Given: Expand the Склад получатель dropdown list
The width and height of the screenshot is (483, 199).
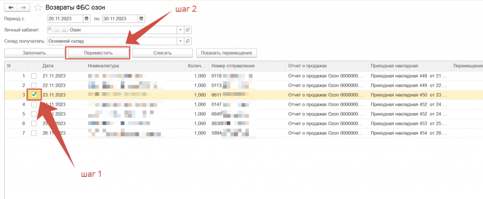Looking at the screenshot, I should pyautogui.click(x=180, y=41).
